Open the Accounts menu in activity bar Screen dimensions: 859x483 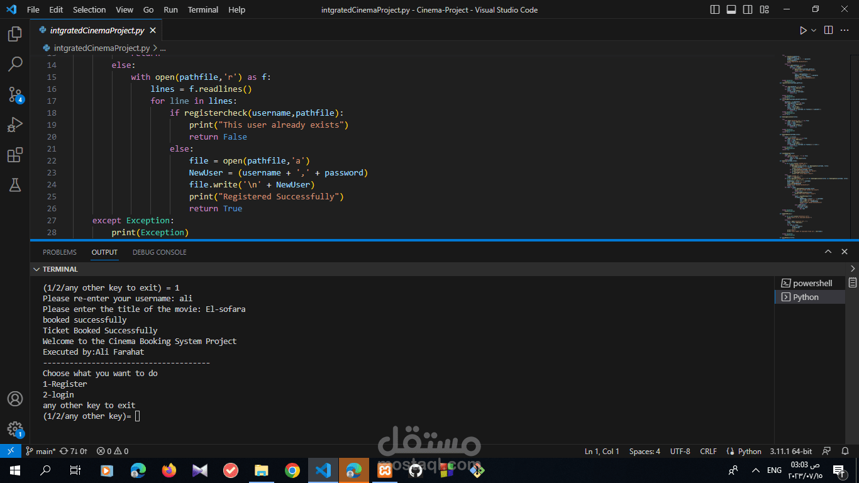(x=15, y=399)
